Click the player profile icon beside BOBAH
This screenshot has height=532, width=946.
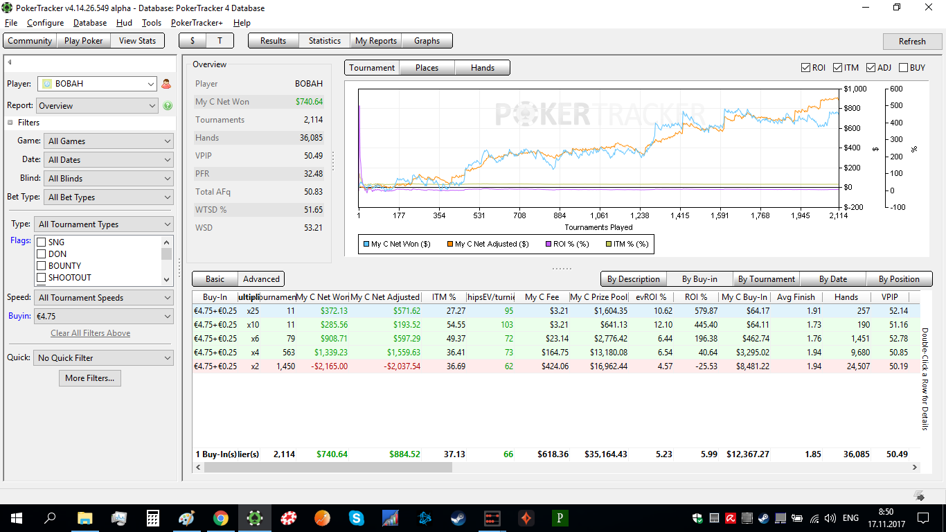pos(166,84)
